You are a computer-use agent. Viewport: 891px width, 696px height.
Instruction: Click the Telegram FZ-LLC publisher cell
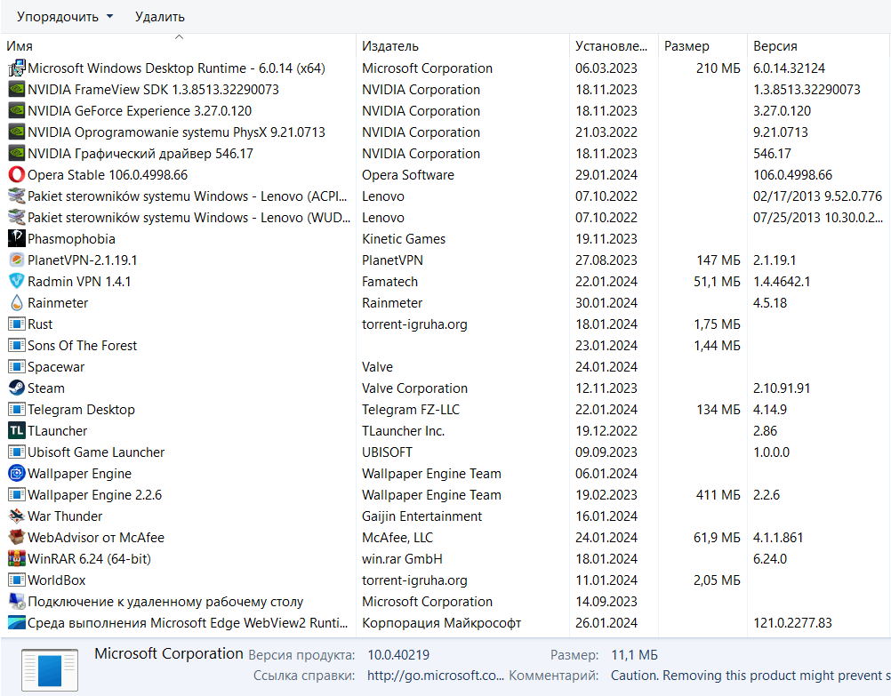click(x=411, y=409)
